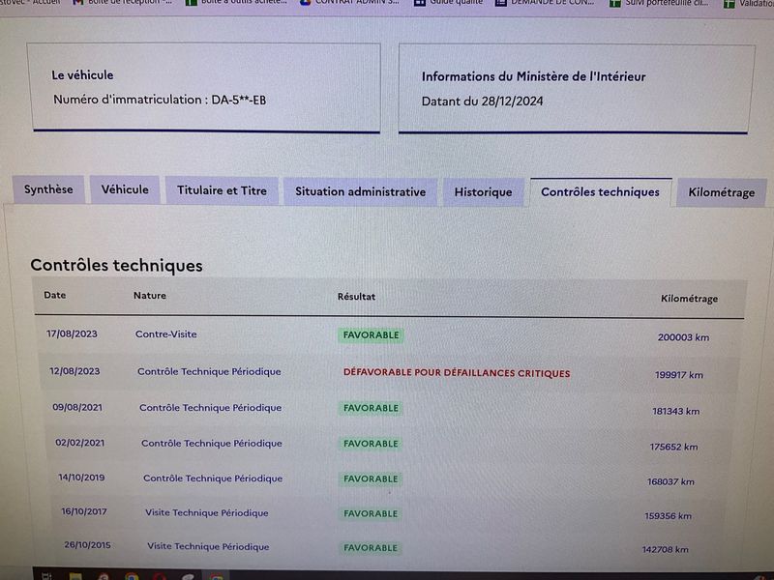The width and height of the screenshot is (774, 580).
Task: Select the Situation administrative tab
Action: coord(360,191)
